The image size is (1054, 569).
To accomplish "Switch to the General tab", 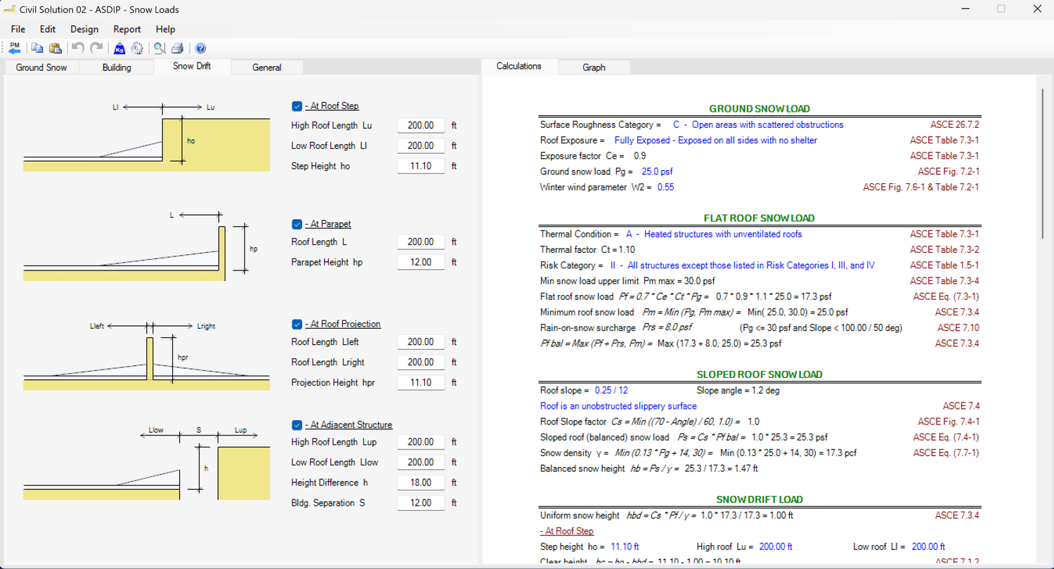I will (x=267, y=67).
